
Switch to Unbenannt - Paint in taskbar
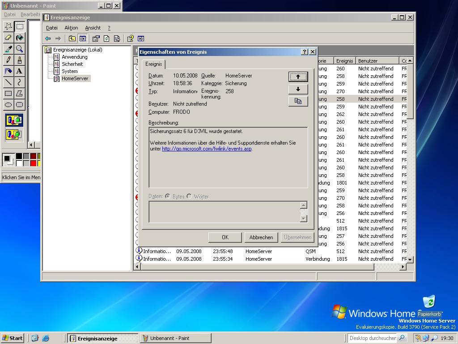coord(175,338)
